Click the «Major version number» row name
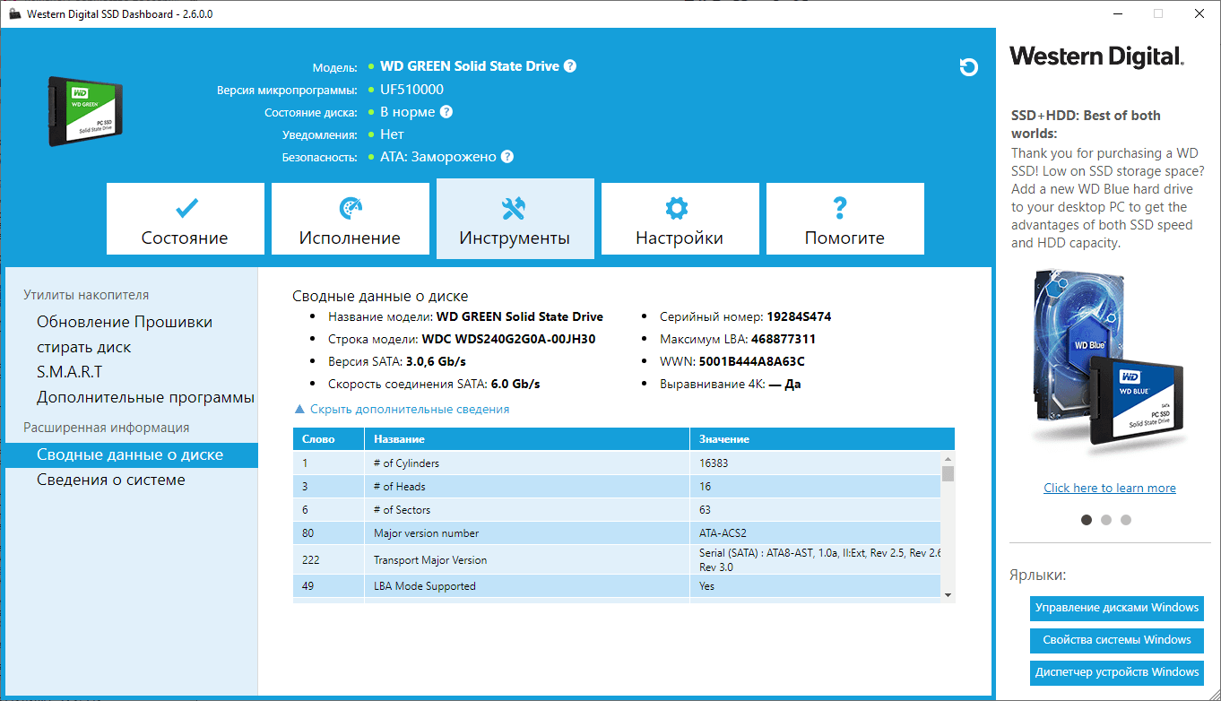The width and height of the screenshot is (1221, 701). point(427,533)
